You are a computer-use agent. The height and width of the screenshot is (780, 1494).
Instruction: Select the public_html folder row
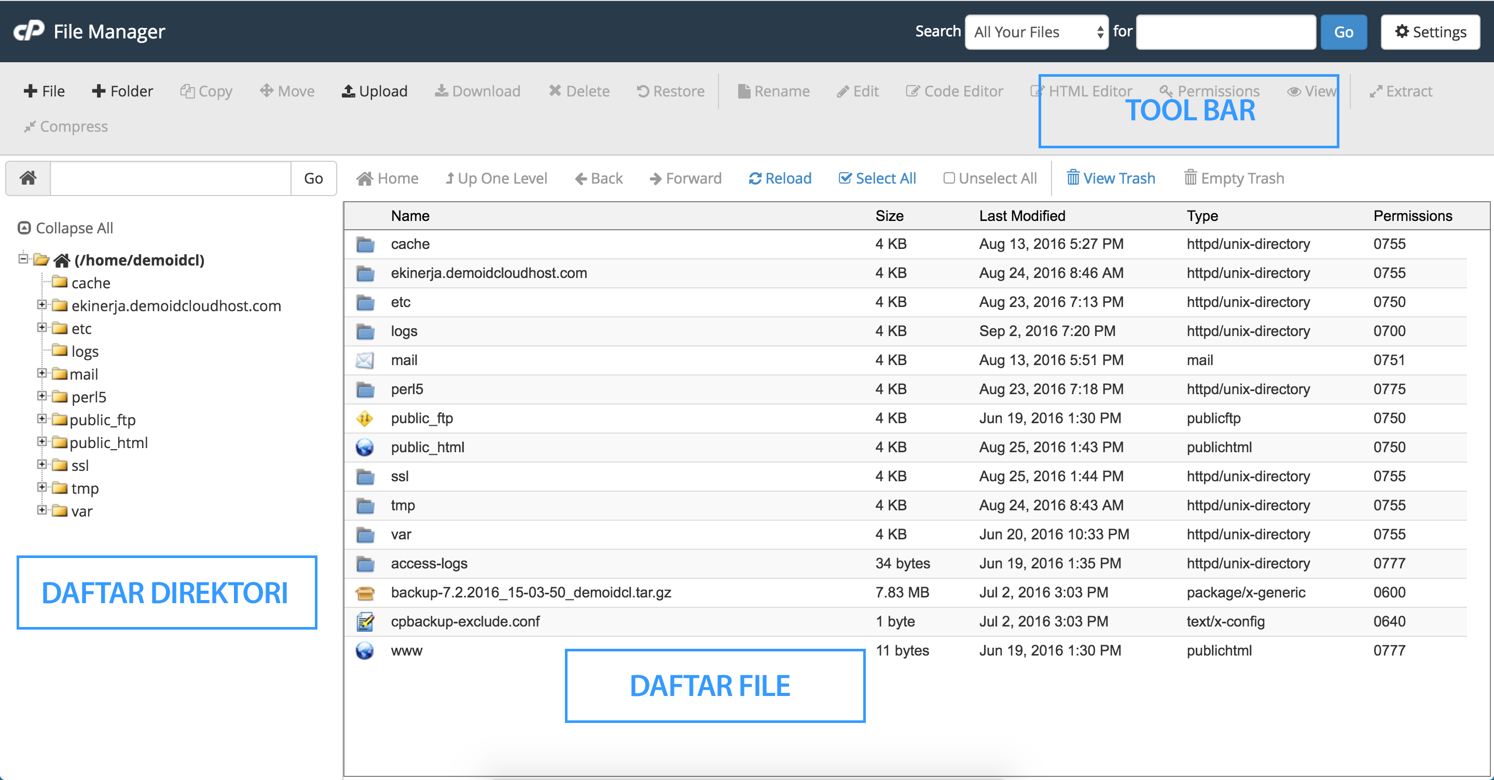pos(428,447)
